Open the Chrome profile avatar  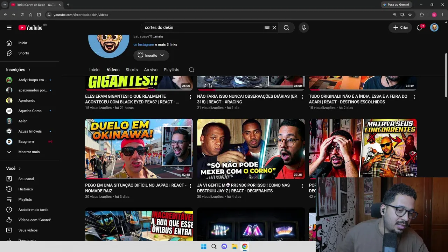434,15
